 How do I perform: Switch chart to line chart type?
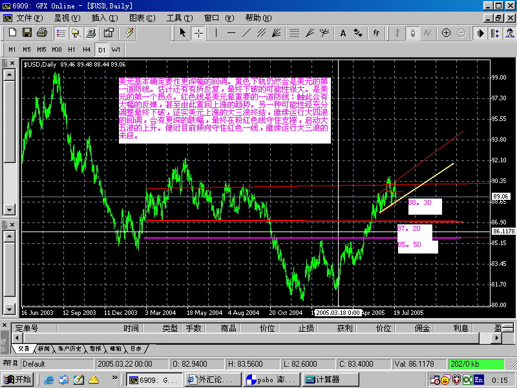click(428, 33)
